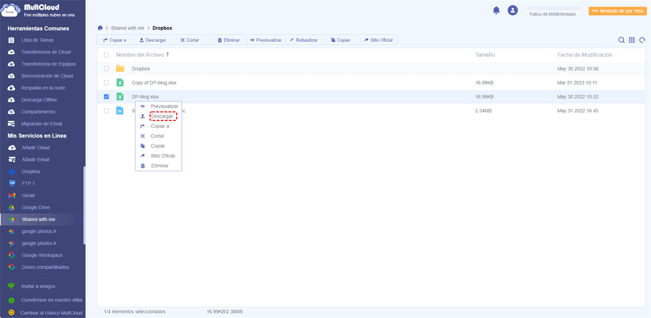Click Cambiar al clásico MultCloud

[x=52, y=313]
